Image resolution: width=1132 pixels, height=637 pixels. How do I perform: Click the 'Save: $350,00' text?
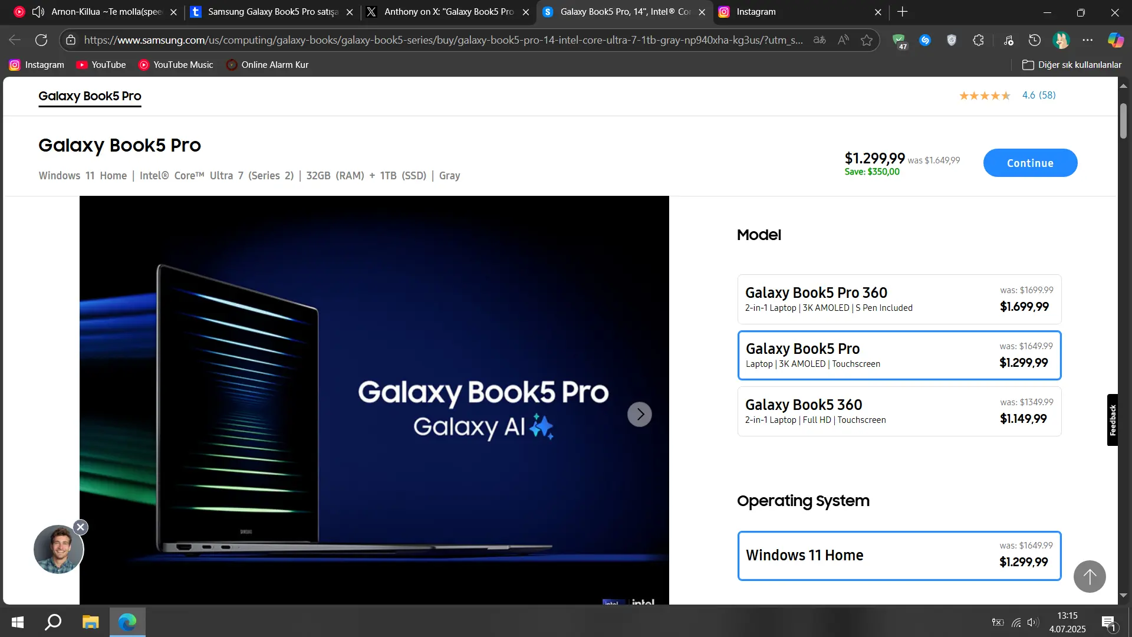872,172
